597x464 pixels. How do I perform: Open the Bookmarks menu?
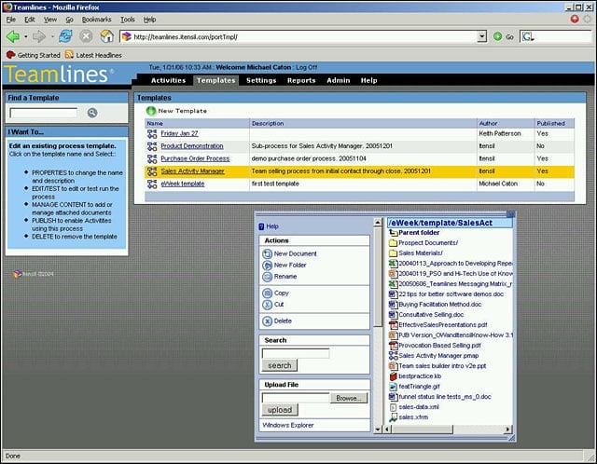coord(96,20)
